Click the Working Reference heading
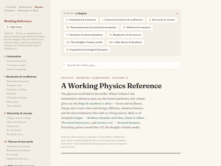The image size is (221, 166). click(18, 21)
